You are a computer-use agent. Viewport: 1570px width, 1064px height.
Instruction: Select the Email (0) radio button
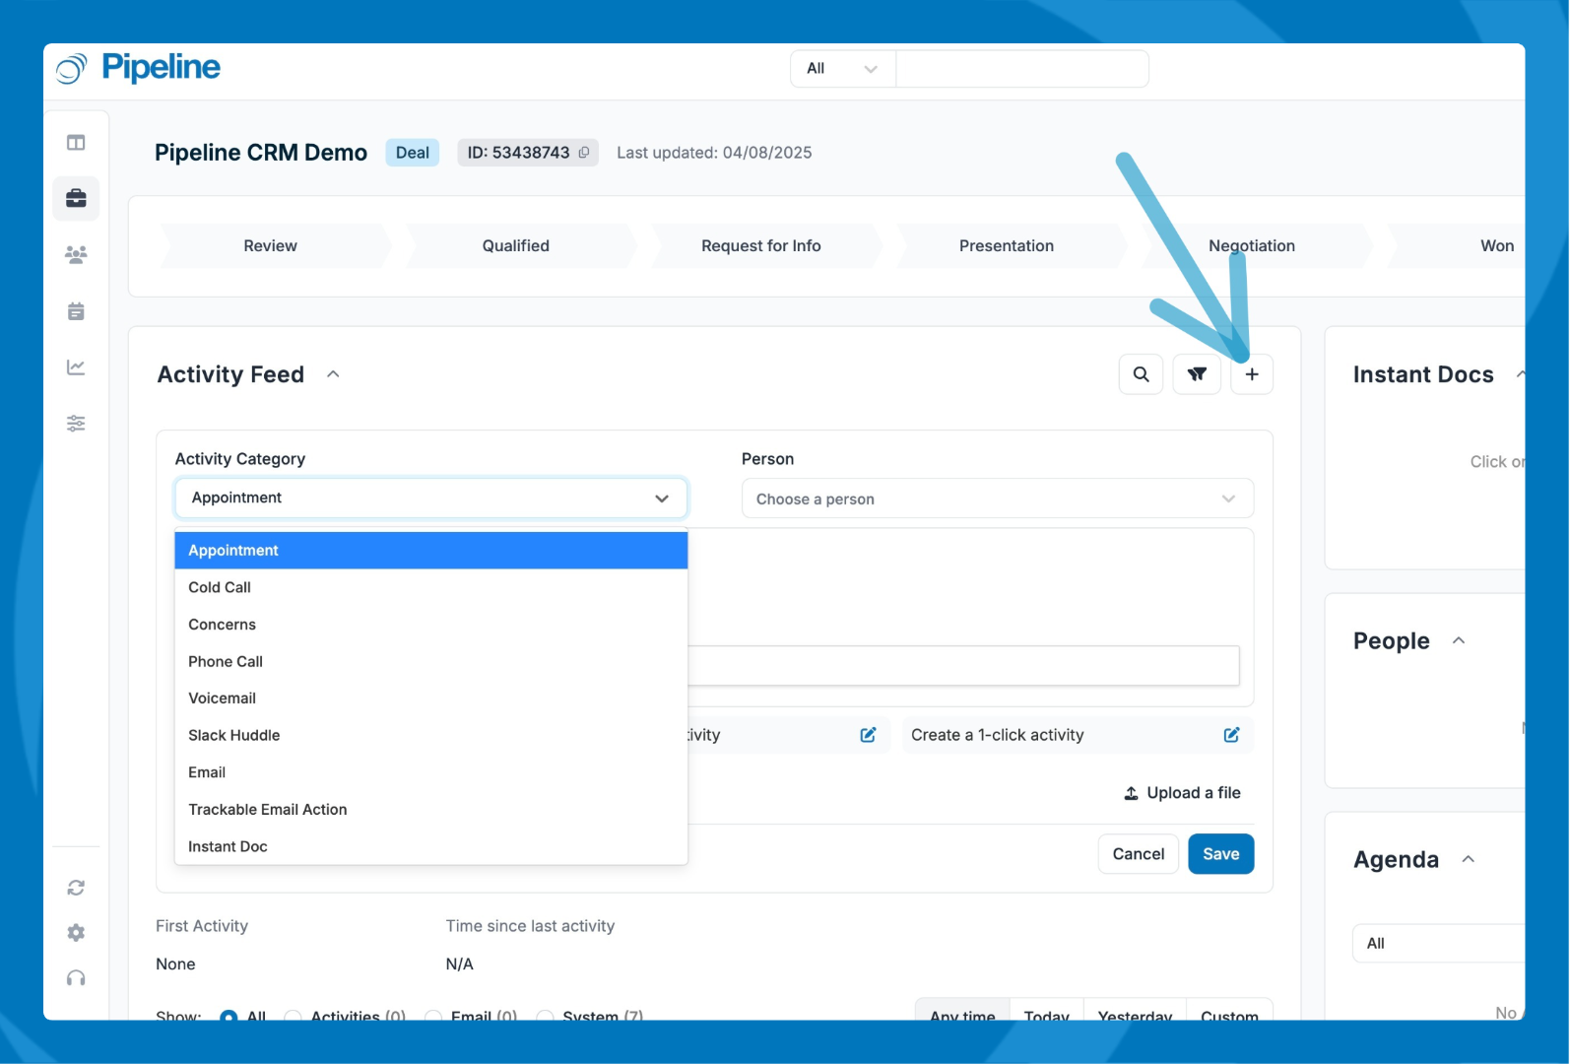(433, 1015)
